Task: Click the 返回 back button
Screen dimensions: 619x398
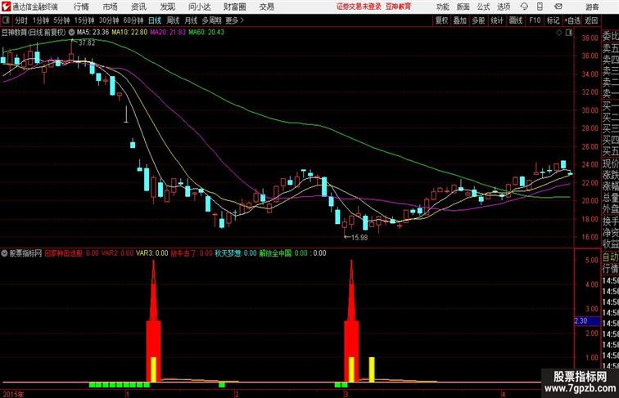Action: [x=591, y=20]
